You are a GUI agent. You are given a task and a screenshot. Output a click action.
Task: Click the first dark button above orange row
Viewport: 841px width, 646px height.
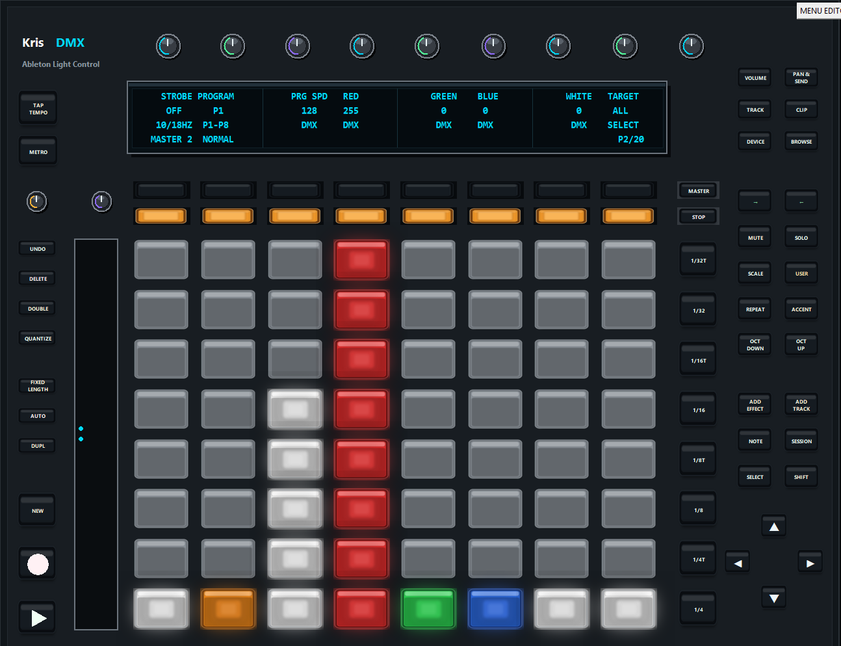point(161,190)
